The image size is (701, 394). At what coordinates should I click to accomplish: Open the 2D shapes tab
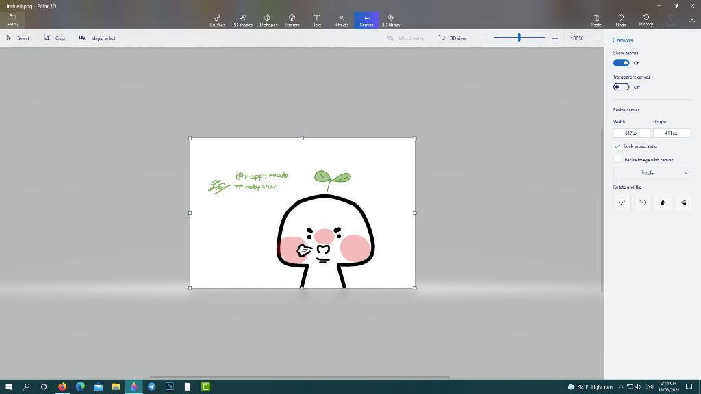pos(242,21)
